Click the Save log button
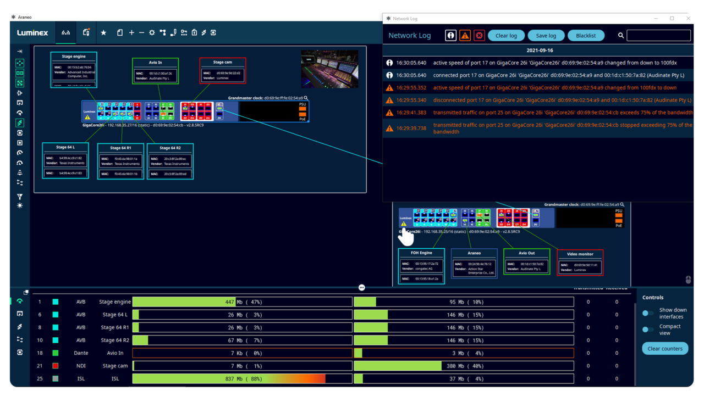This screenshot has height=402, width=704. pos(546,36)
